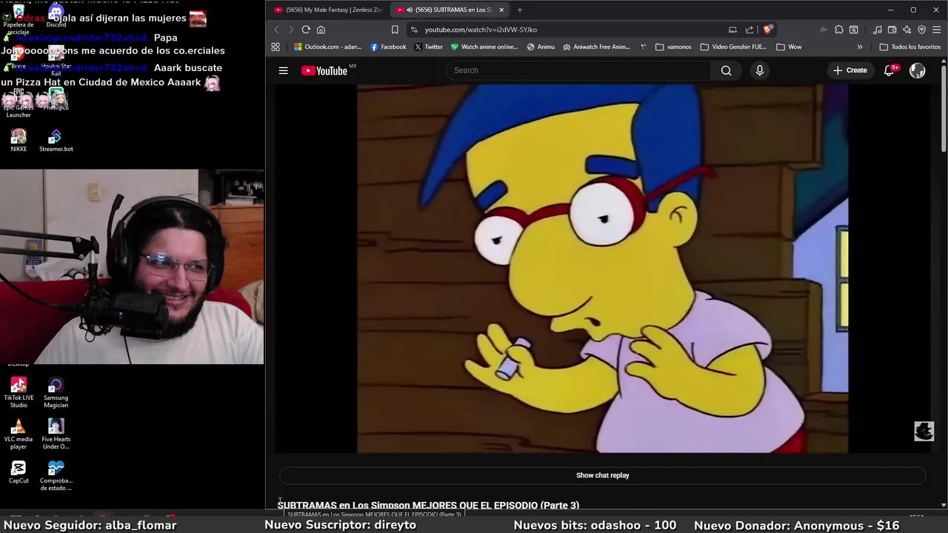Viewport: 948px width, 533px height.
Task: Show hidden bookmarks with the double chevron
Action: click(860, 47)
